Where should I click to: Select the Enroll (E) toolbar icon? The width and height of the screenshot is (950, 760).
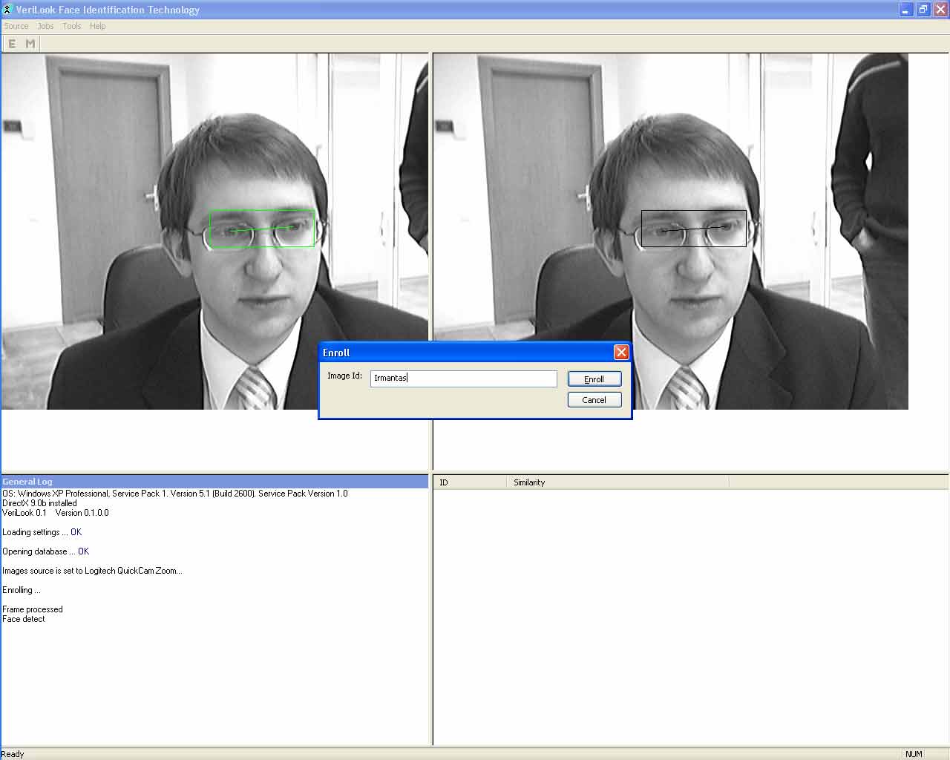coord(11,43)
